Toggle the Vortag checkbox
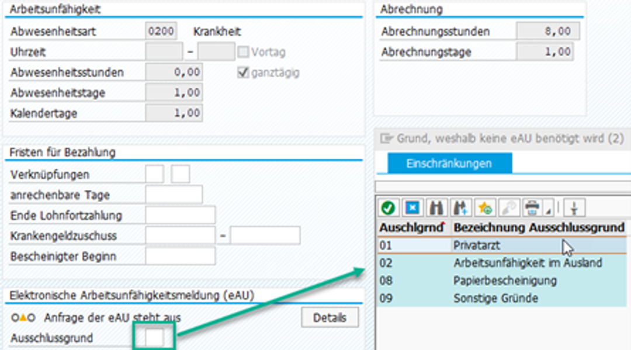Viewport: 631px width, 350px height. (x=242, y=52)
